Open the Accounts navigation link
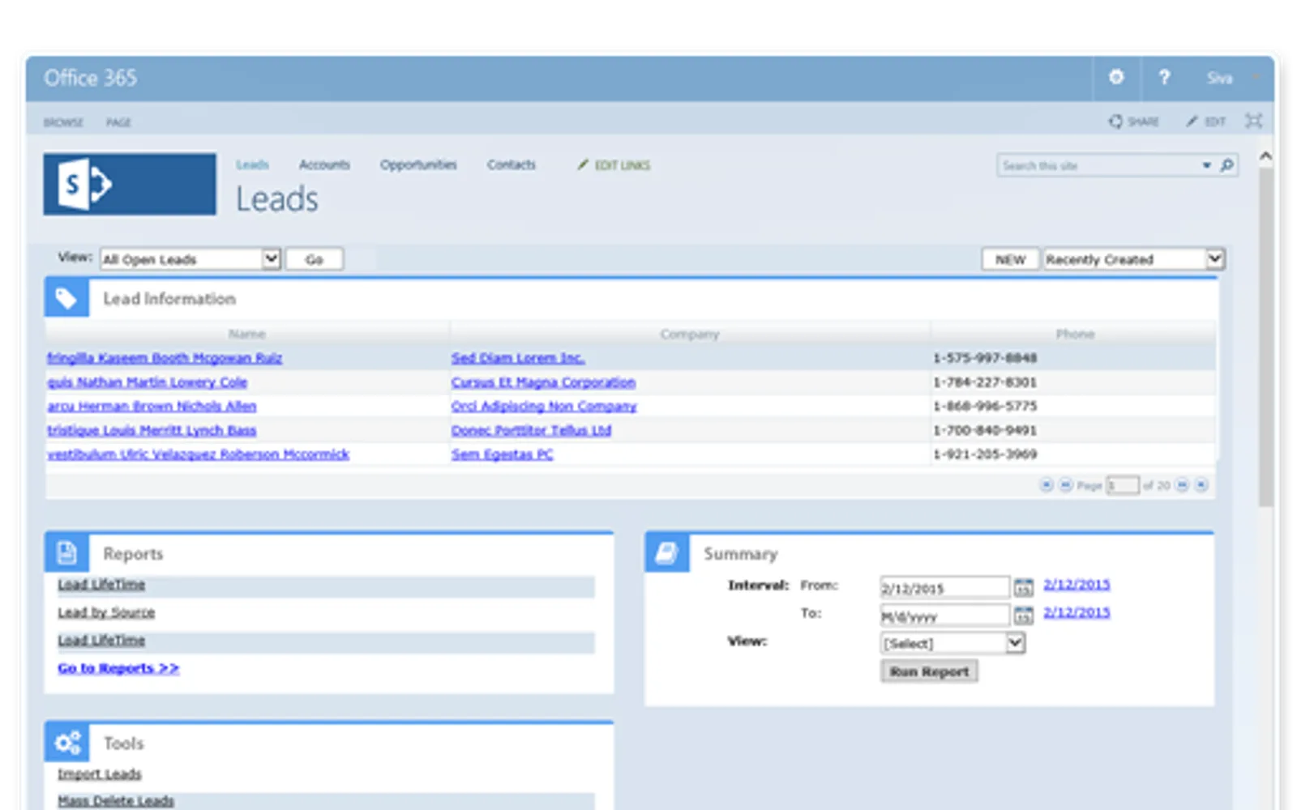 pos(324,164)
